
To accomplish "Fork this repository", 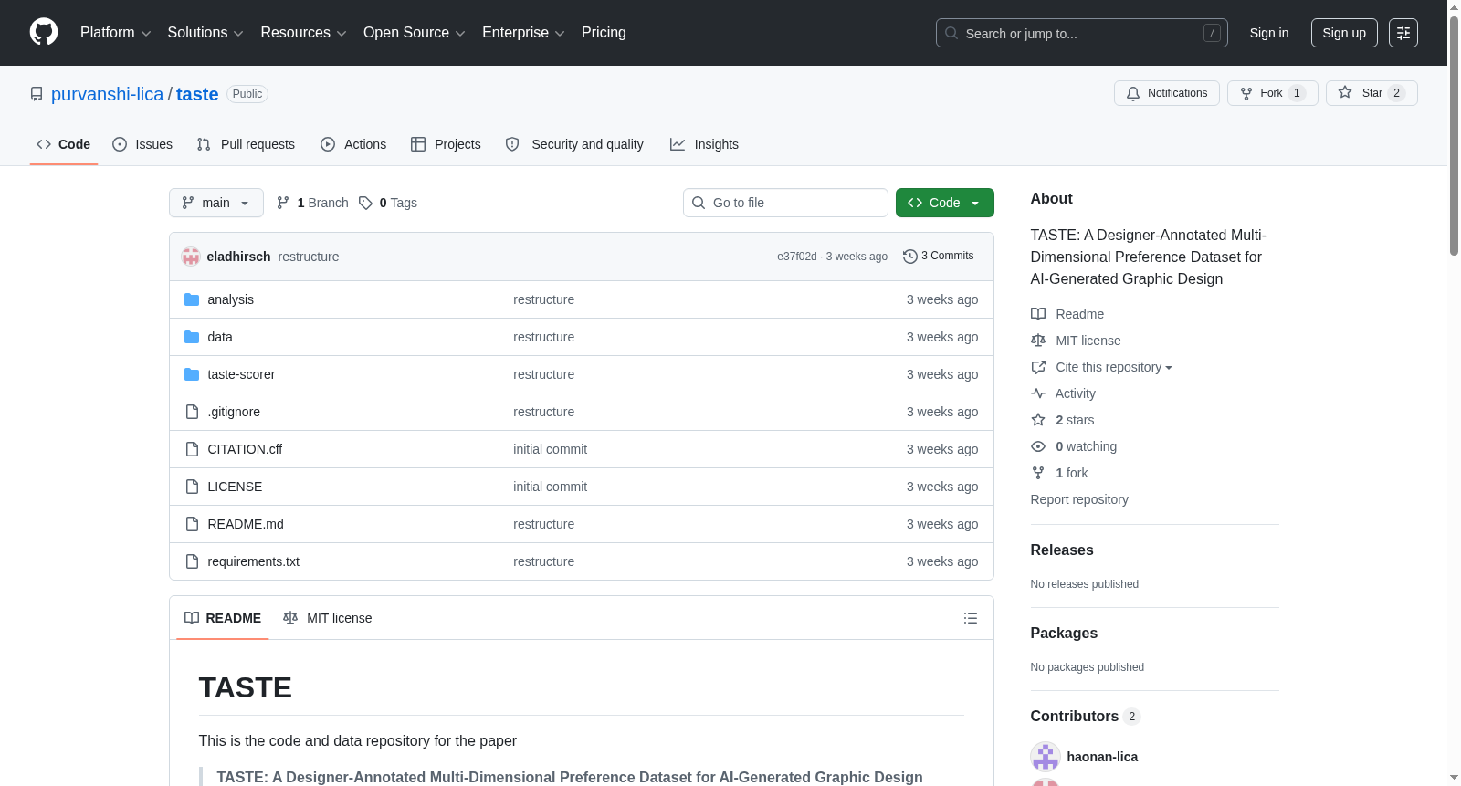I will 1272,93.
